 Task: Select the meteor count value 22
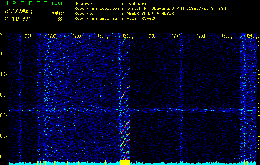(x=60, y=19)
